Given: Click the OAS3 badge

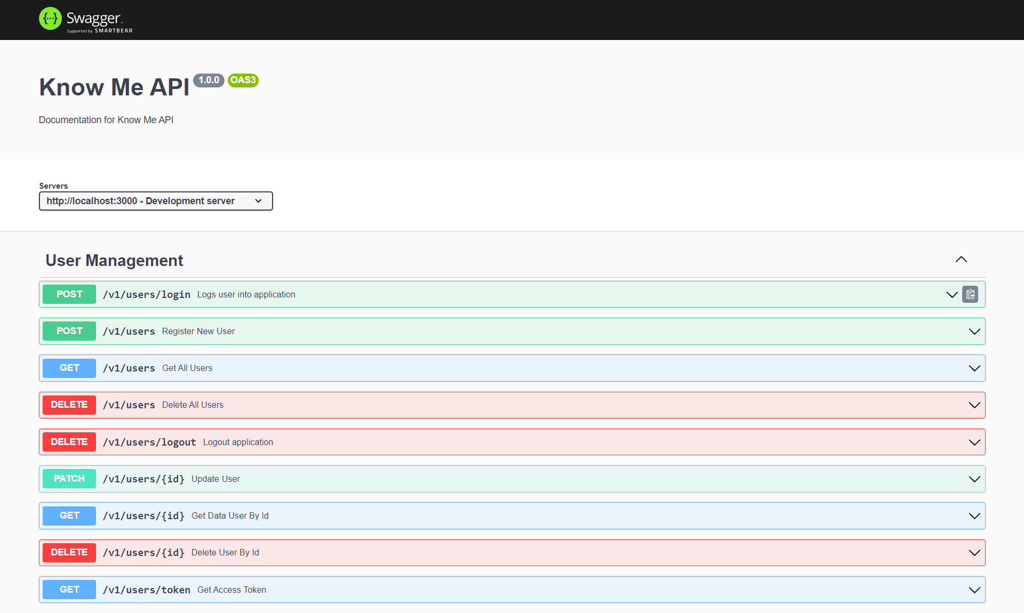Looking at the screenshot, I should 243,80.
